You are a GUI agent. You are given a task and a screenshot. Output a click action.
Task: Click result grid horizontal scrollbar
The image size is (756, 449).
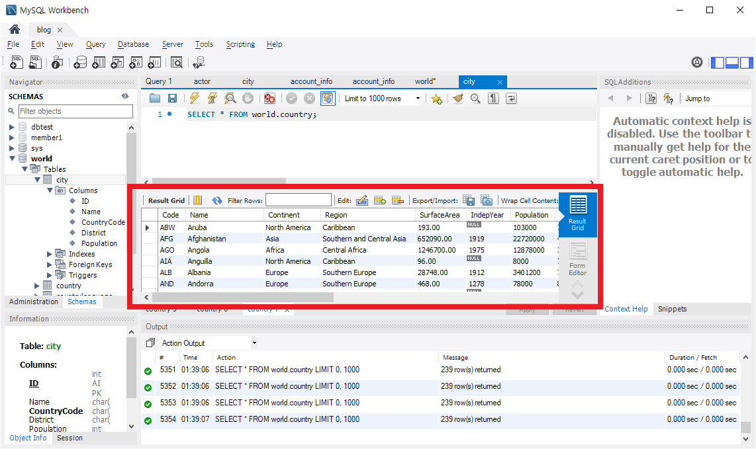coord(242,298)
